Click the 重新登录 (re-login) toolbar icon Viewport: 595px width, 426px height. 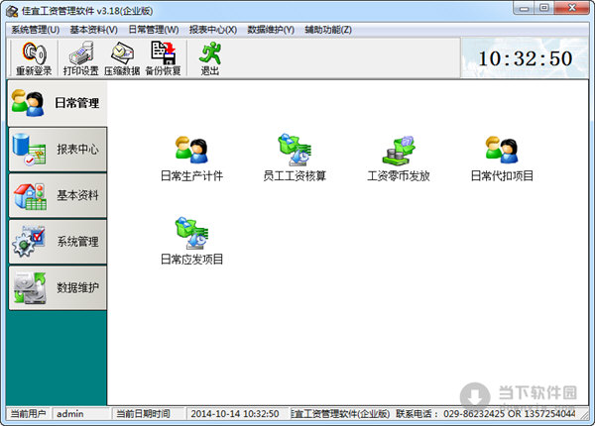click(34, 58)
